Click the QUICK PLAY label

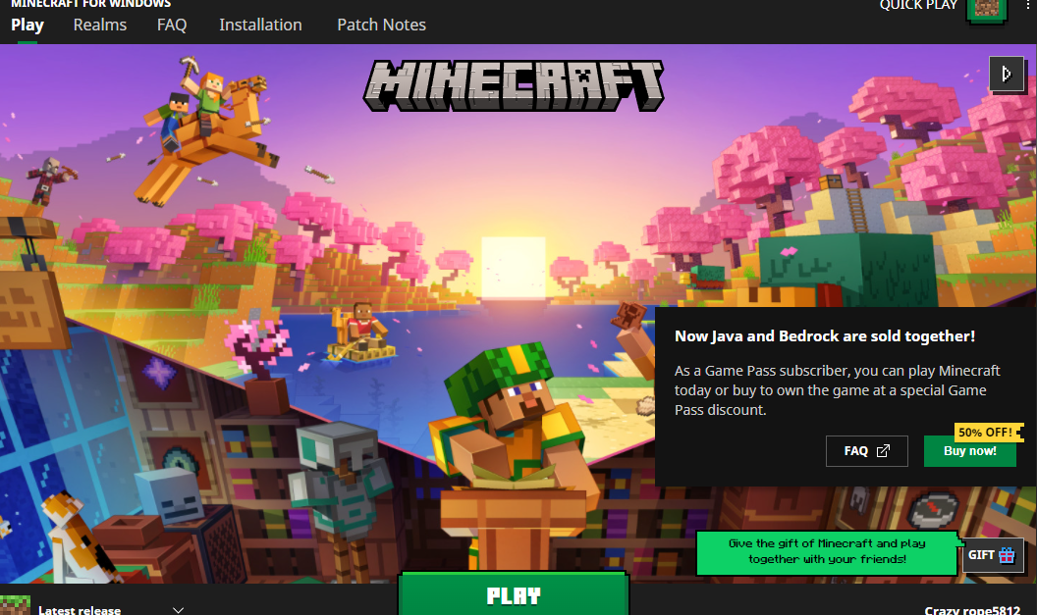918,5
